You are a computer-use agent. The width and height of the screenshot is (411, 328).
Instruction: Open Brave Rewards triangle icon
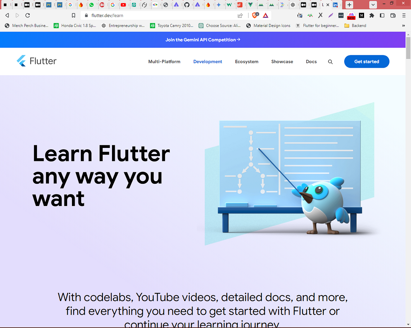click(x=265, y=15)
